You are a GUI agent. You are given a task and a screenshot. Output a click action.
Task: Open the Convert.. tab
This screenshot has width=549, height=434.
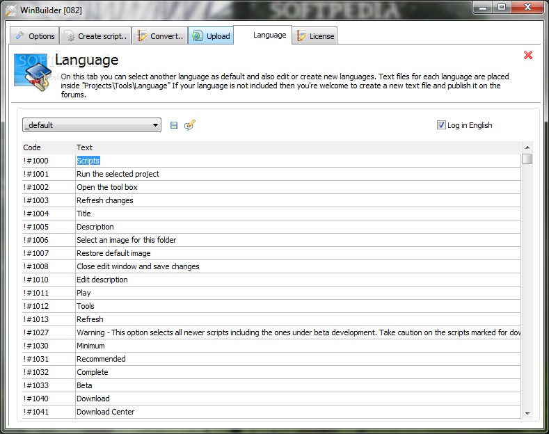coord(159,36)
